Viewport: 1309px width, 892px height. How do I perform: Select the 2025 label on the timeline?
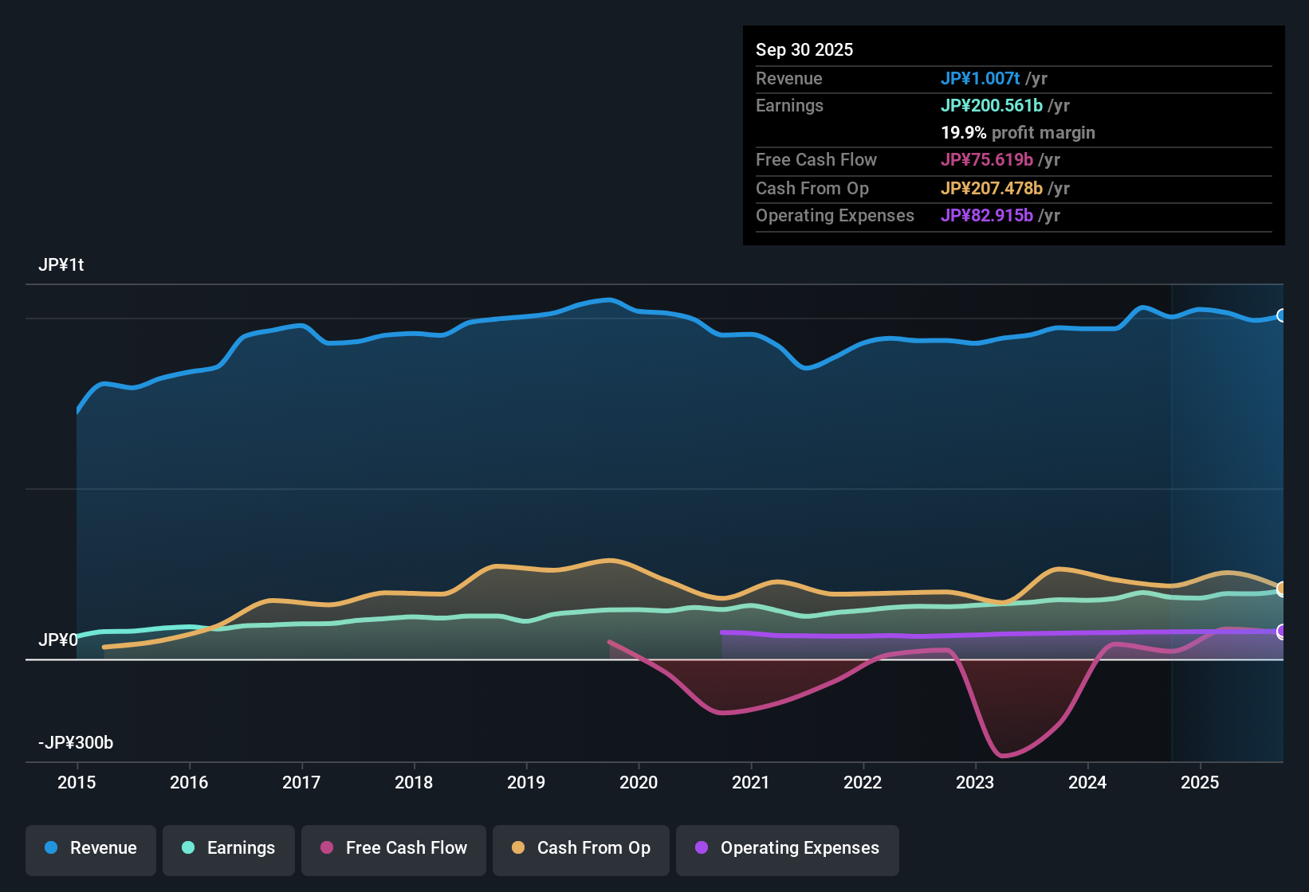[1201, 783]
